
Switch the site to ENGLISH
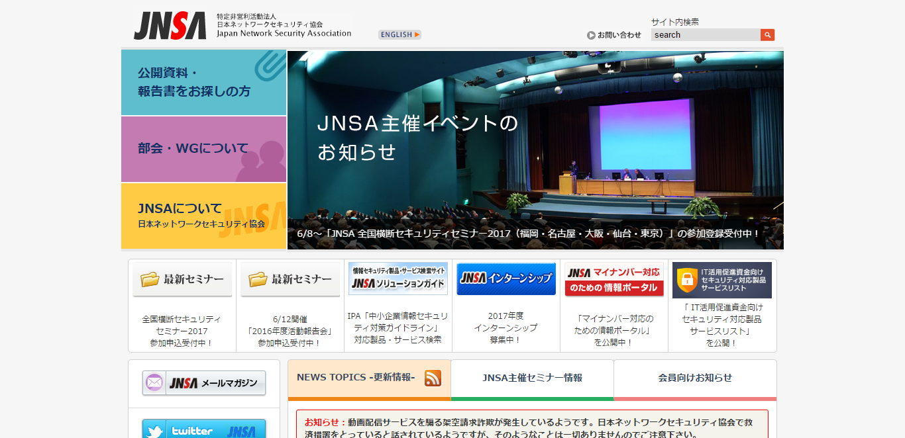399,34
